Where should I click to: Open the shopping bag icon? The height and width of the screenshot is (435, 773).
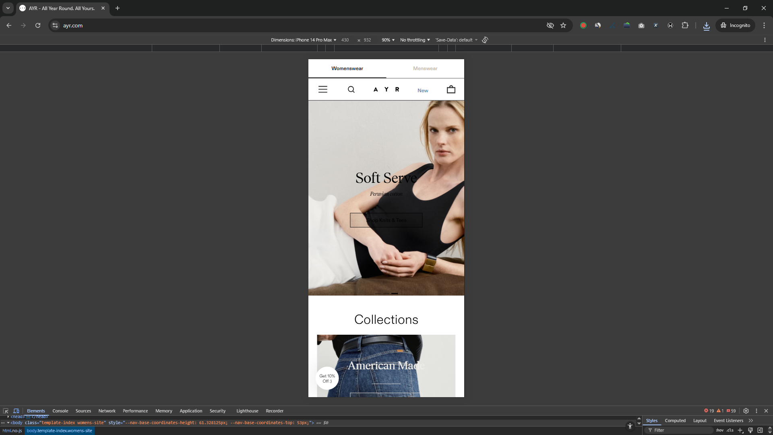click(x=451, y=89)
